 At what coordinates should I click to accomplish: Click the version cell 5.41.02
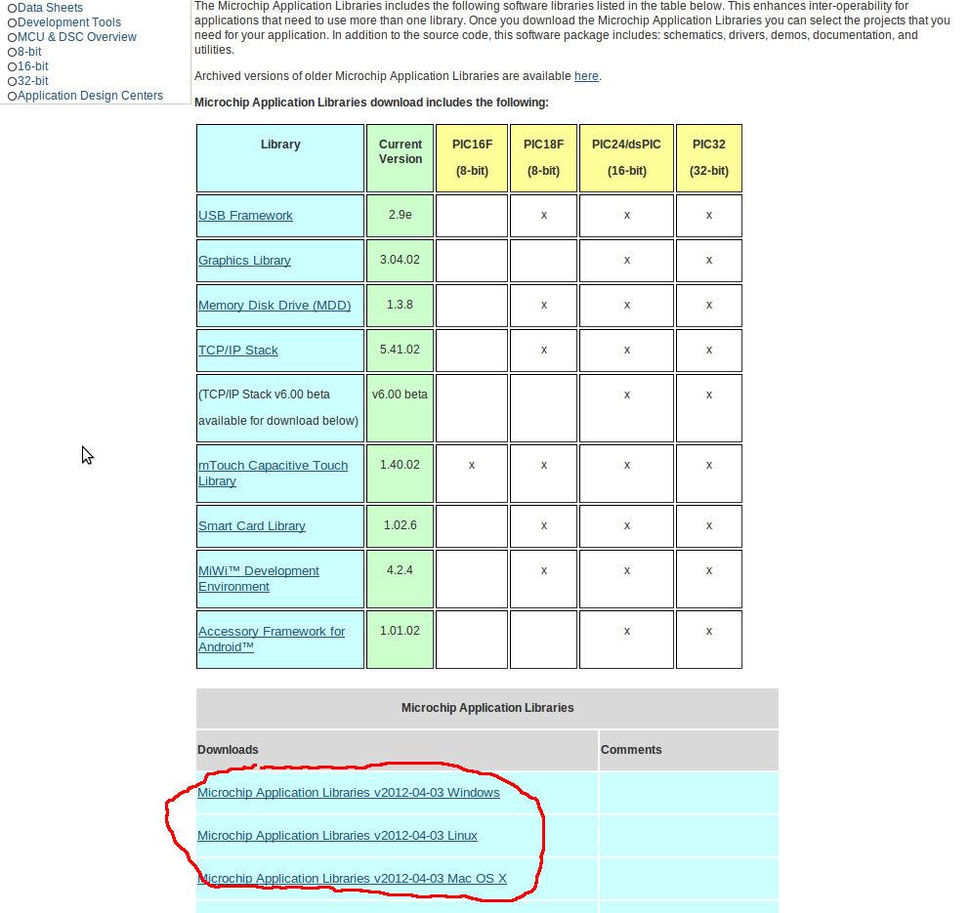401,351
